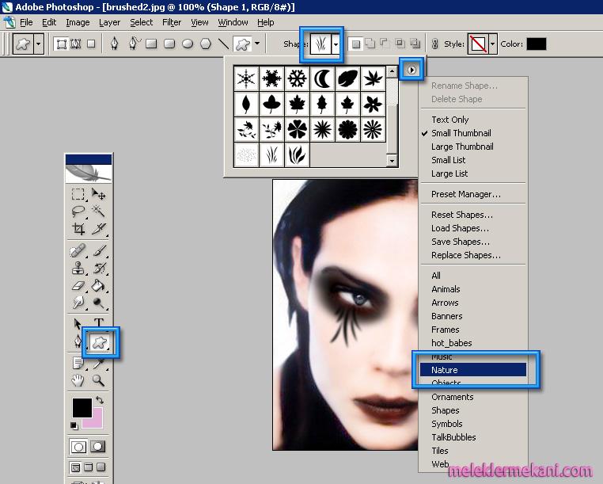Image resolution: width=603 pixels, height=484 pixels.
Task: Click the Type tool
Action: pos(99,323)
